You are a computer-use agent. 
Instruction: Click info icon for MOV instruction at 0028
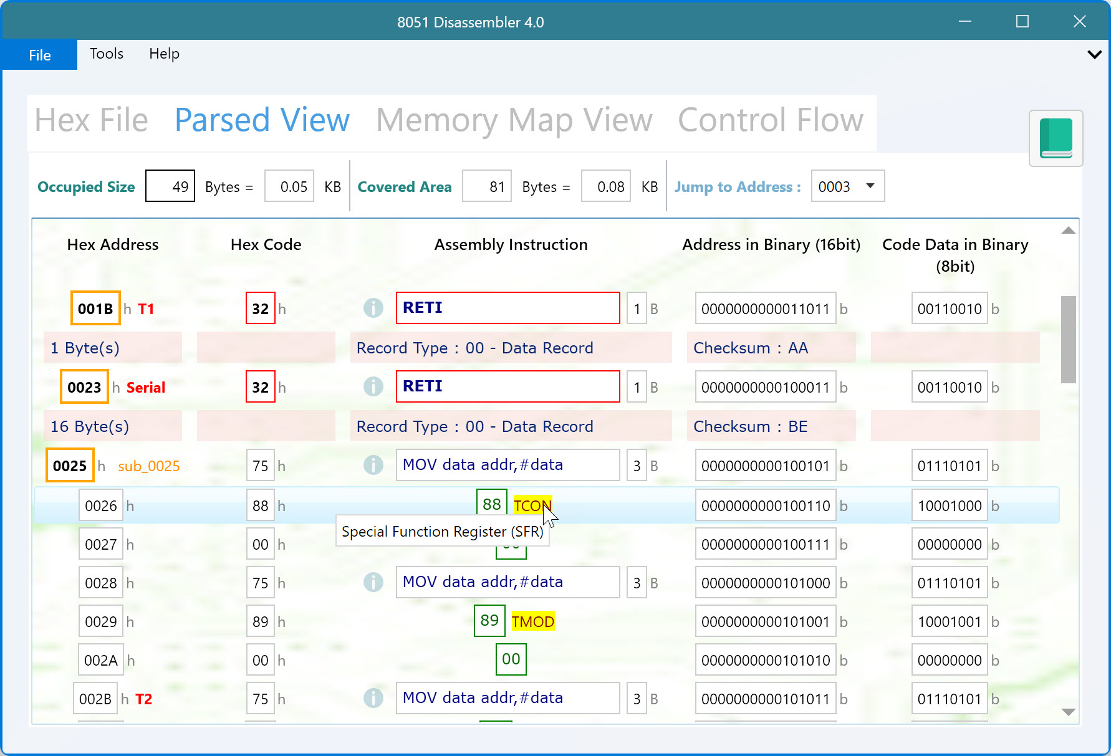click(x=373, y=582)
